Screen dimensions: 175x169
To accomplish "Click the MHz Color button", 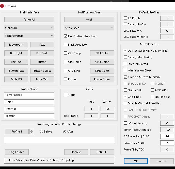I will click(x=102, y=71).
